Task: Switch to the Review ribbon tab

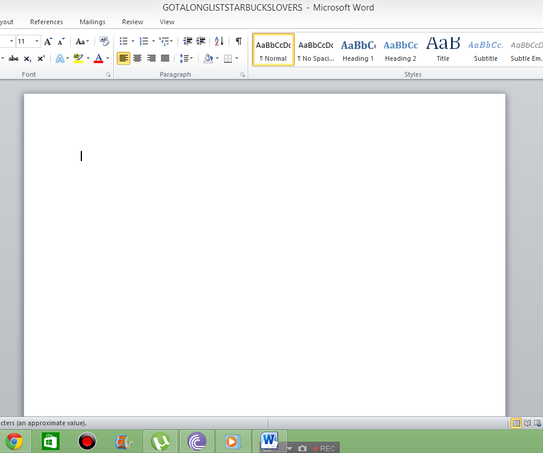Action: (x=132, y=22)
